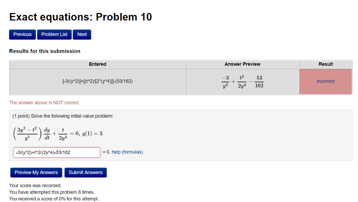Click the Result column header

point(325,64)
